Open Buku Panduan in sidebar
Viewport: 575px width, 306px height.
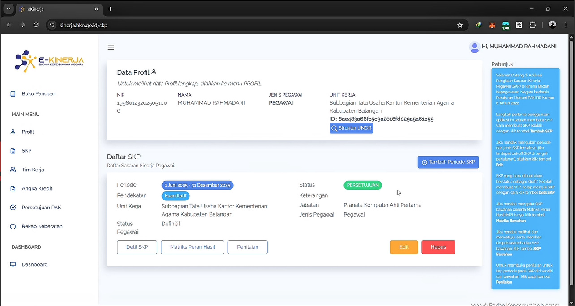(x=39, y=94)
